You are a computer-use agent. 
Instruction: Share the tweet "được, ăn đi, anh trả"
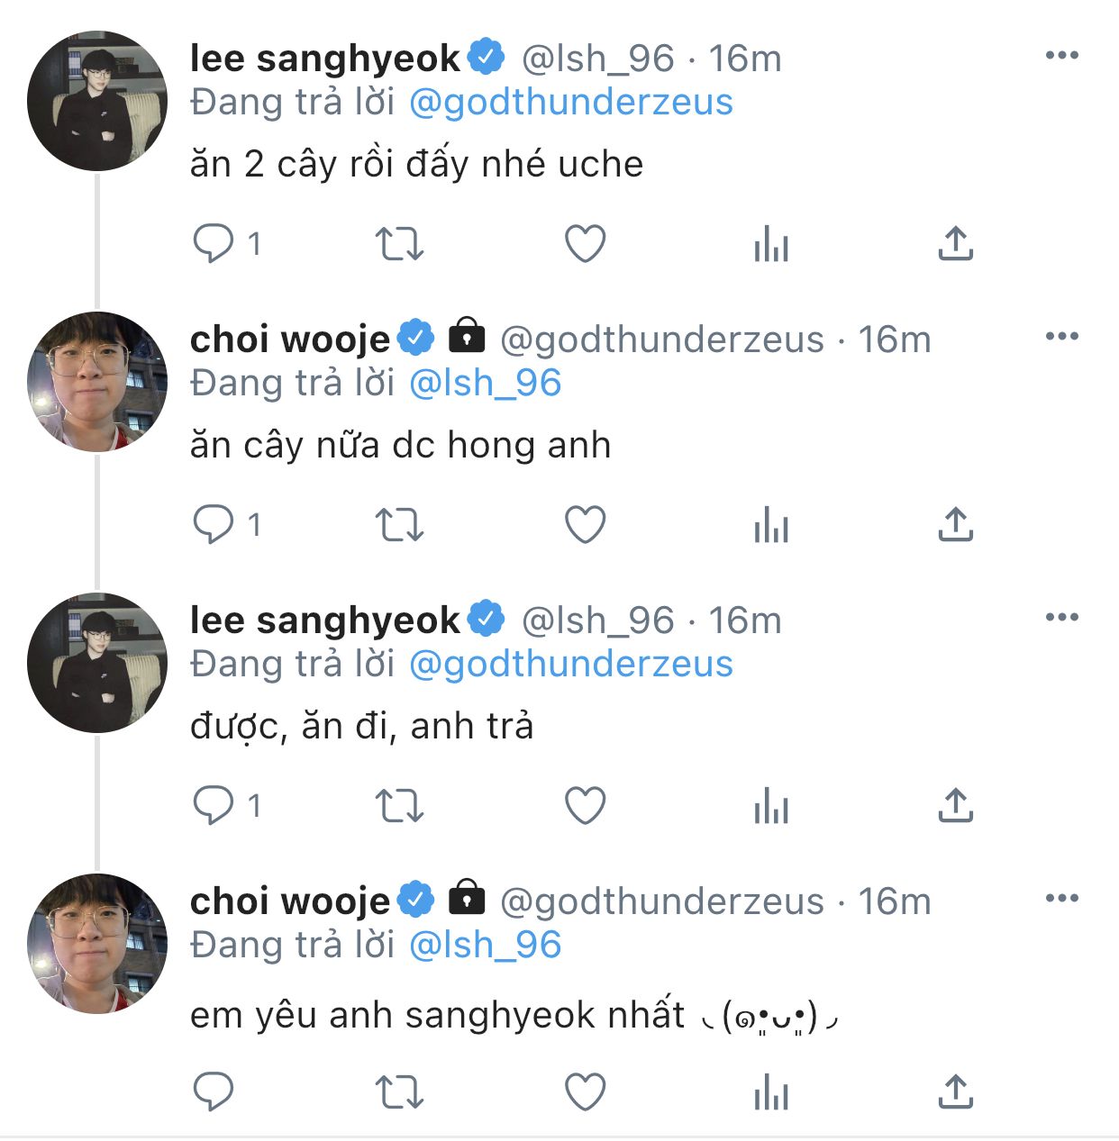(956, 805)
